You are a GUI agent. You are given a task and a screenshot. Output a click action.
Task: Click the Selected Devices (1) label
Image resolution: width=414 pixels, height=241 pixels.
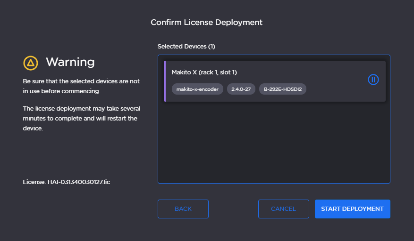186,47
